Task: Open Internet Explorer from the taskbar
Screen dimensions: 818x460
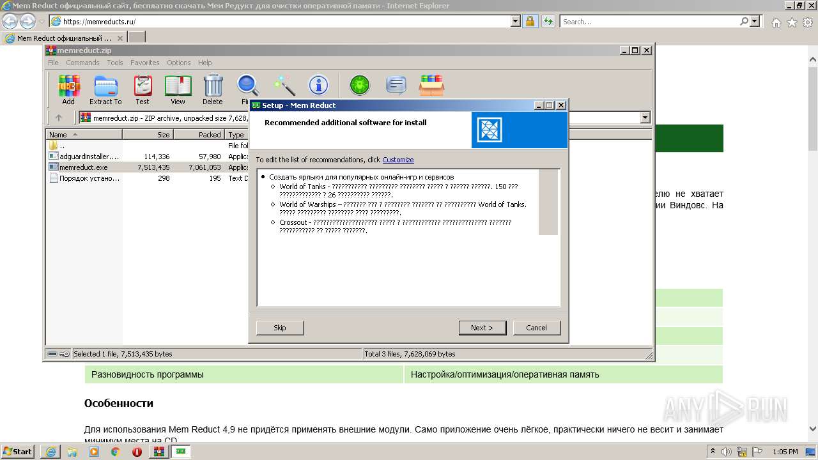Action: click(x=50, y=452)
